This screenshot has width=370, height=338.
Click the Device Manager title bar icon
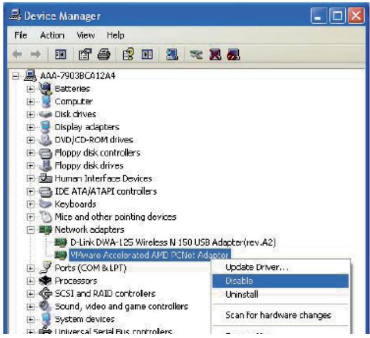(x=15, y=16)
